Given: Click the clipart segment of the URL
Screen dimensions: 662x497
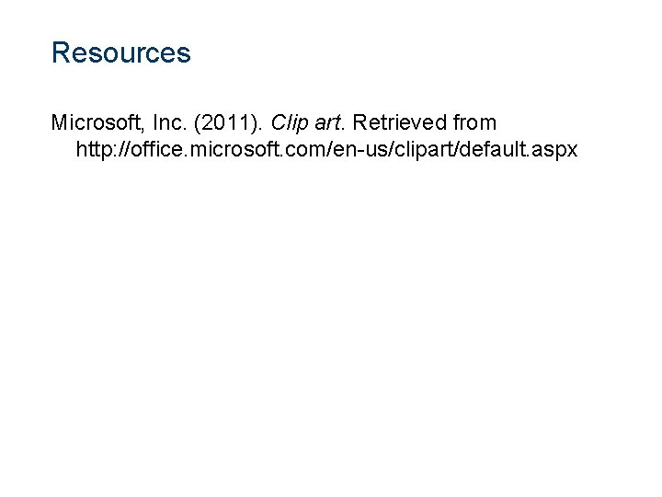Looking at the screenshot, I should click(423, 149).
